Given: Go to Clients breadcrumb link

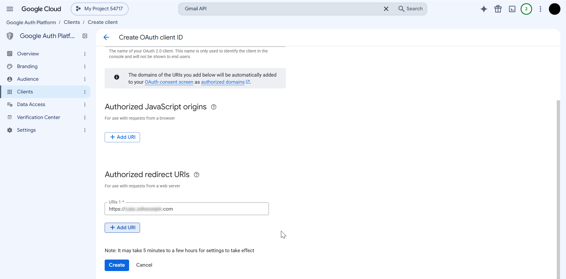Looking at the screenshot, I should pyautogui.click(x=72, y=22).
